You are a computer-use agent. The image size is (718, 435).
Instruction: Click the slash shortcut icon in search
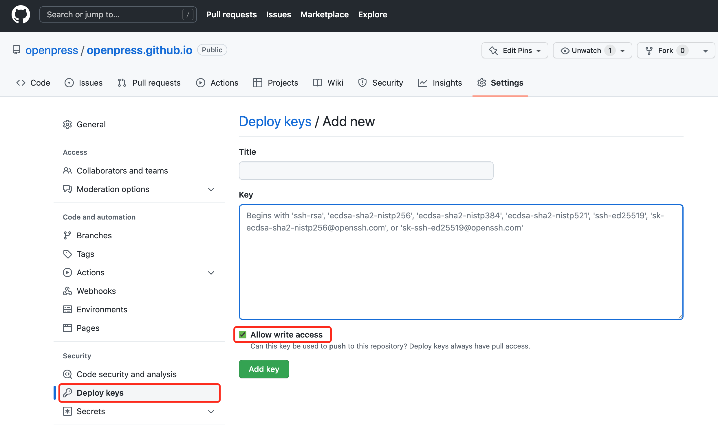click(x=188, y=14)
